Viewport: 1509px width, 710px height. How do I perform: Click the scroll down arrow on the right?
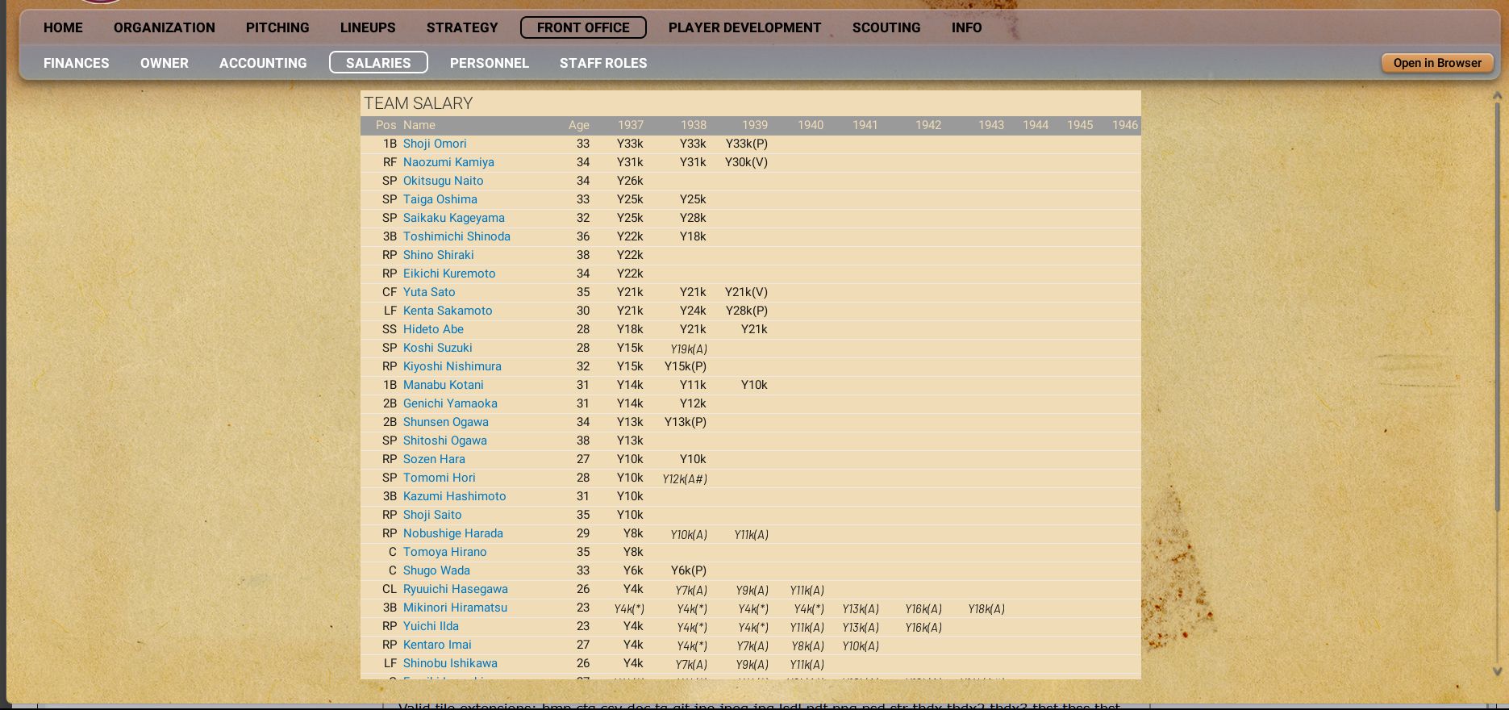pos(1498,671)
